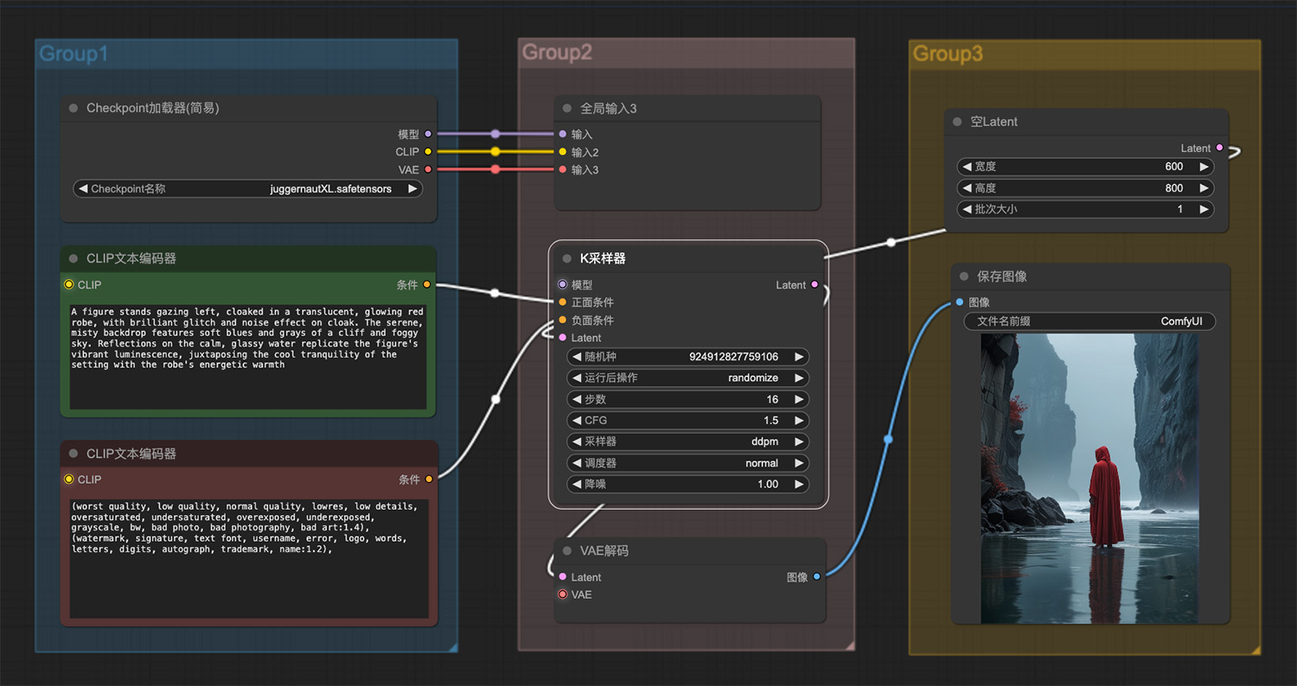This screenshot has height=686, width=1297.
Task: Click the red VAE output port on Checkpoint加载器
Action: (x=428, y=169)
